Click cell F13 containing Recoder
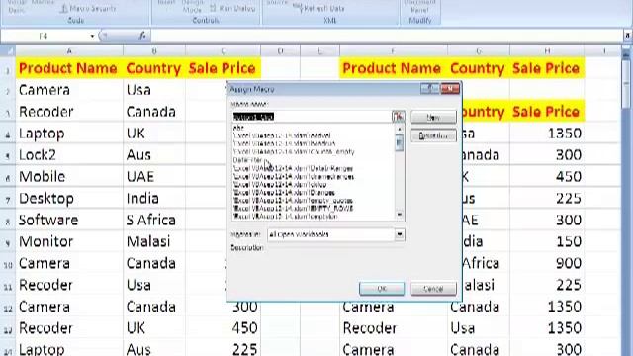 pyautogui.click(x=394, y=328)
